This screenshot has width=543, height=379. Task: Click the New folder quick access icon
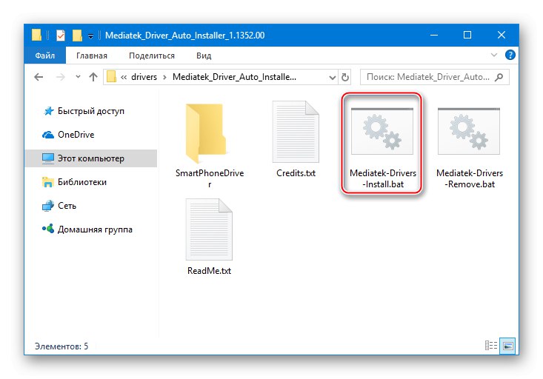point(77,35)
